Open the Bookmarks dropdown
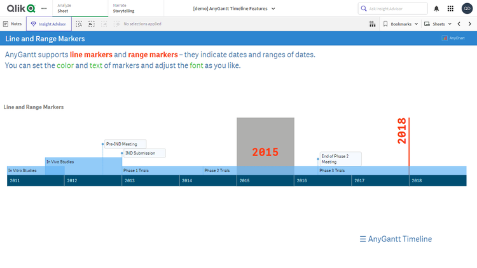The width and height of the screenshot is (477, 268). pyautogui.click(x=401, y=23)
